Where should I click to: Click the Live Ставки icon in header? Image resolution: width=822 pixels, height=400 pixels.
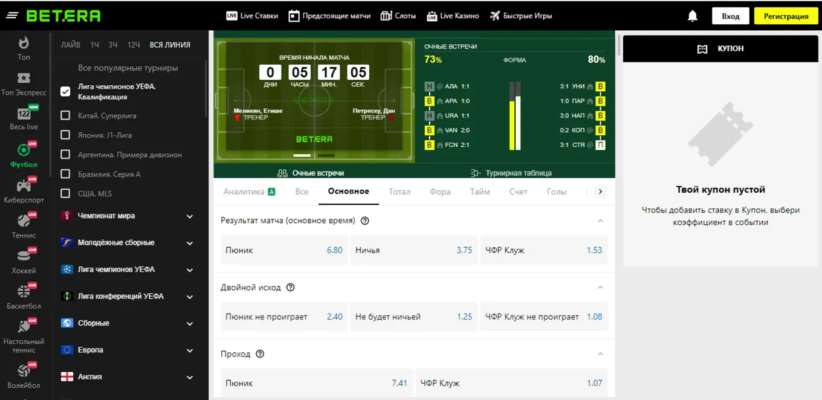pos(231,16)
